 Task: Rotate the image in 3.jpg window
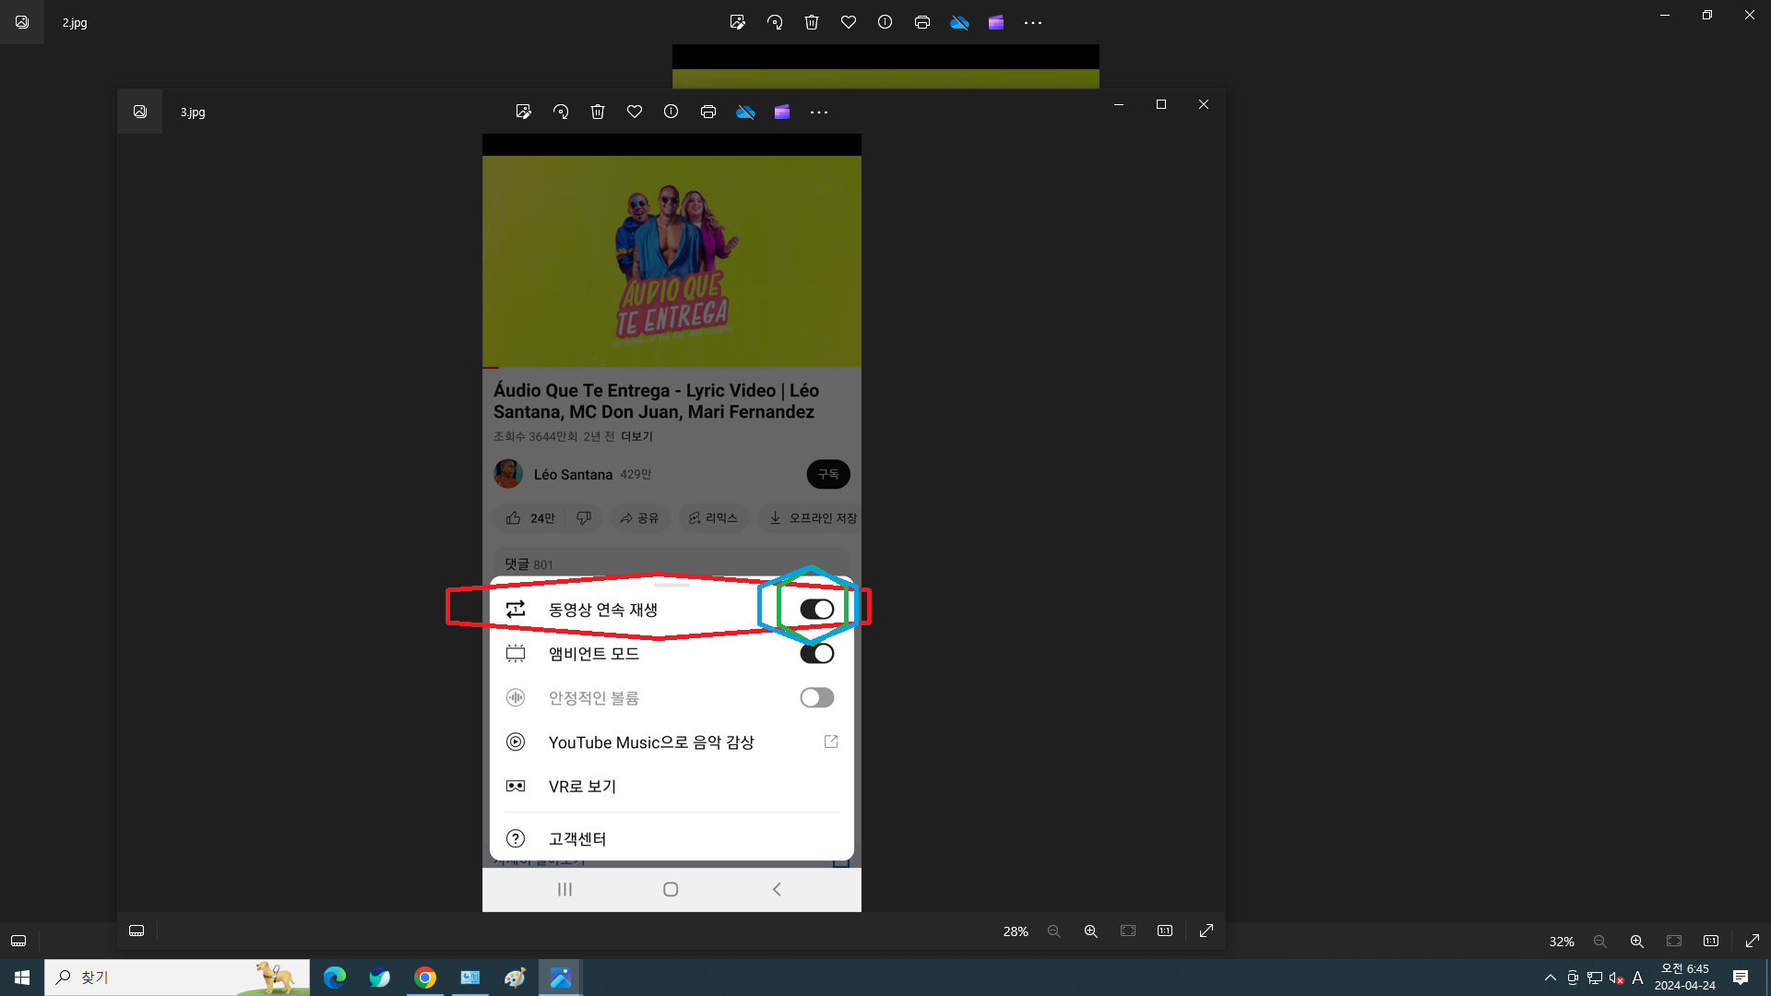561,112
